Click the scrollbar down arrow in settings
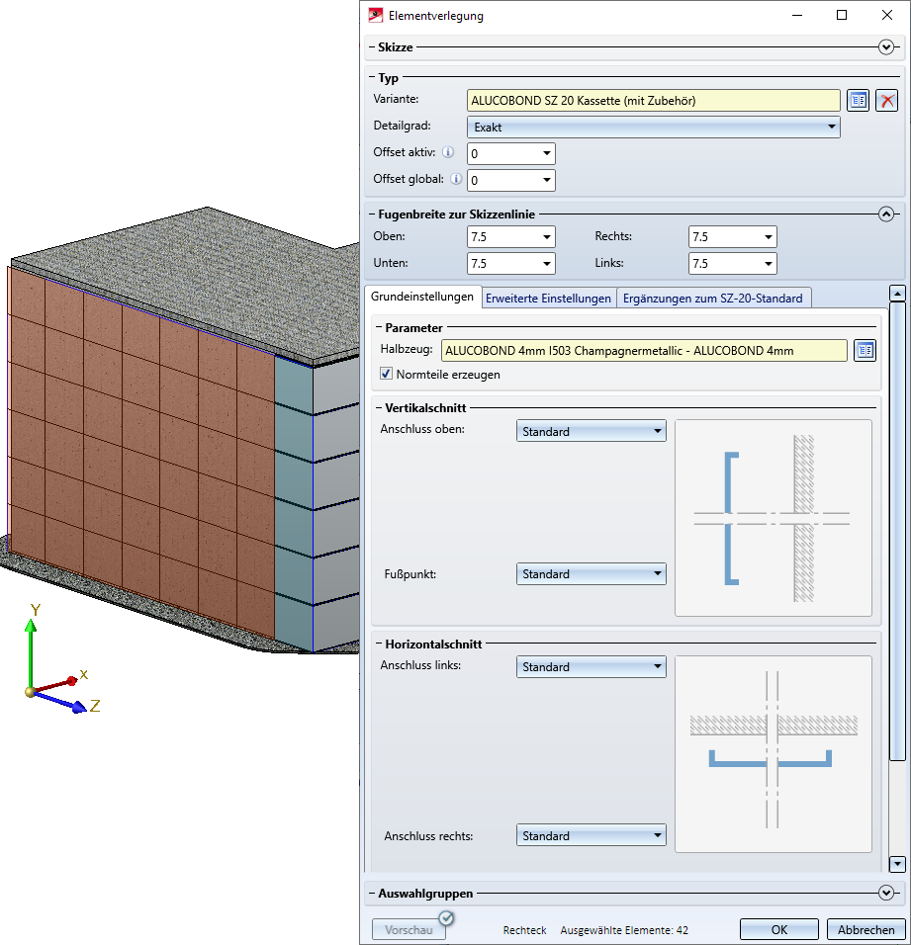The width and height of the screenshot is (911, 945). pos(897,864)
